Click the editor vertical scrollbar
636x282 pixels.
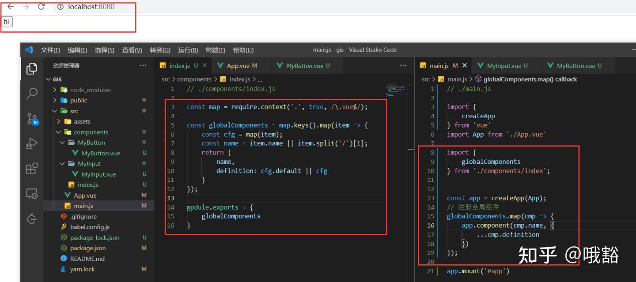411,150
